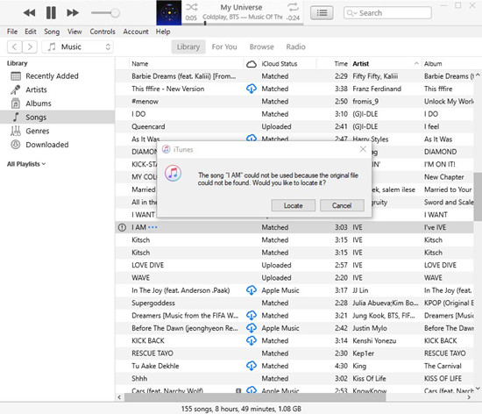Image resolution: width=482 pixels, height=414 pixels.
Task: Open the View menu
Action: [74, 32]
